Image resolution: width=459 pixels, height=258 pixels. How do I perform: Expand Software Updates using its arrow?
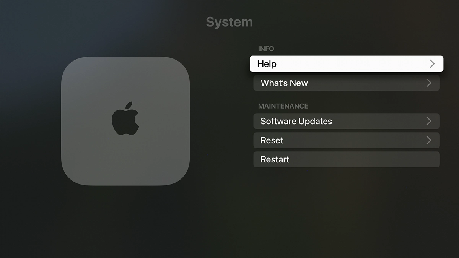tap(430, 121)
